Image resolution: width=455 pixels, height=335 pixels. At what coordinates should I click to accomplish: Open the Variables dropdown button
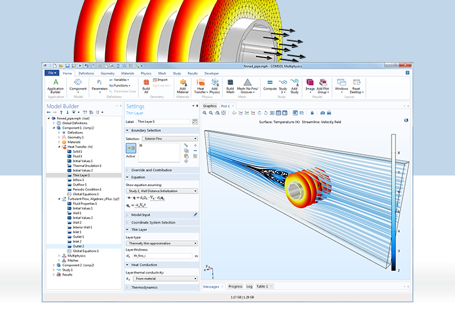pyautogui.click(x=120, y=80)
